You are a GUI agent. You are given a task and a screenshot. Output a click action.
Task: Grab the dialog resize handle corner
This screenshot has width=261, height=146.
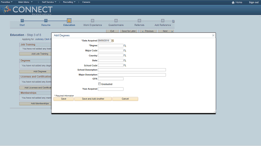215,112
